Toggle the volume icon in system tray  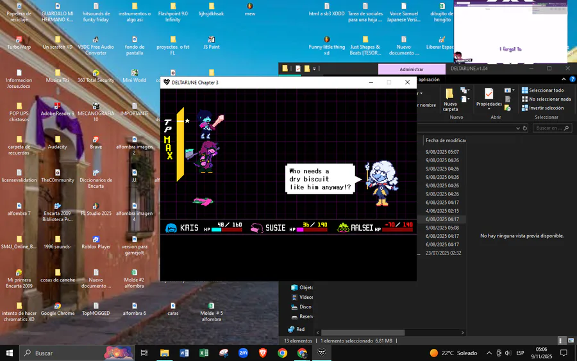coord(508,353)
